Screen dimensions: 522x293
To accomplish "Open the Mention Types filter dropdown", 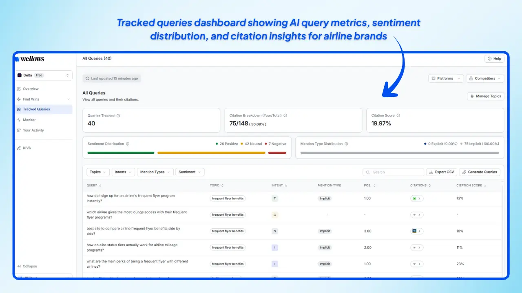I will (x=155, y=172).
